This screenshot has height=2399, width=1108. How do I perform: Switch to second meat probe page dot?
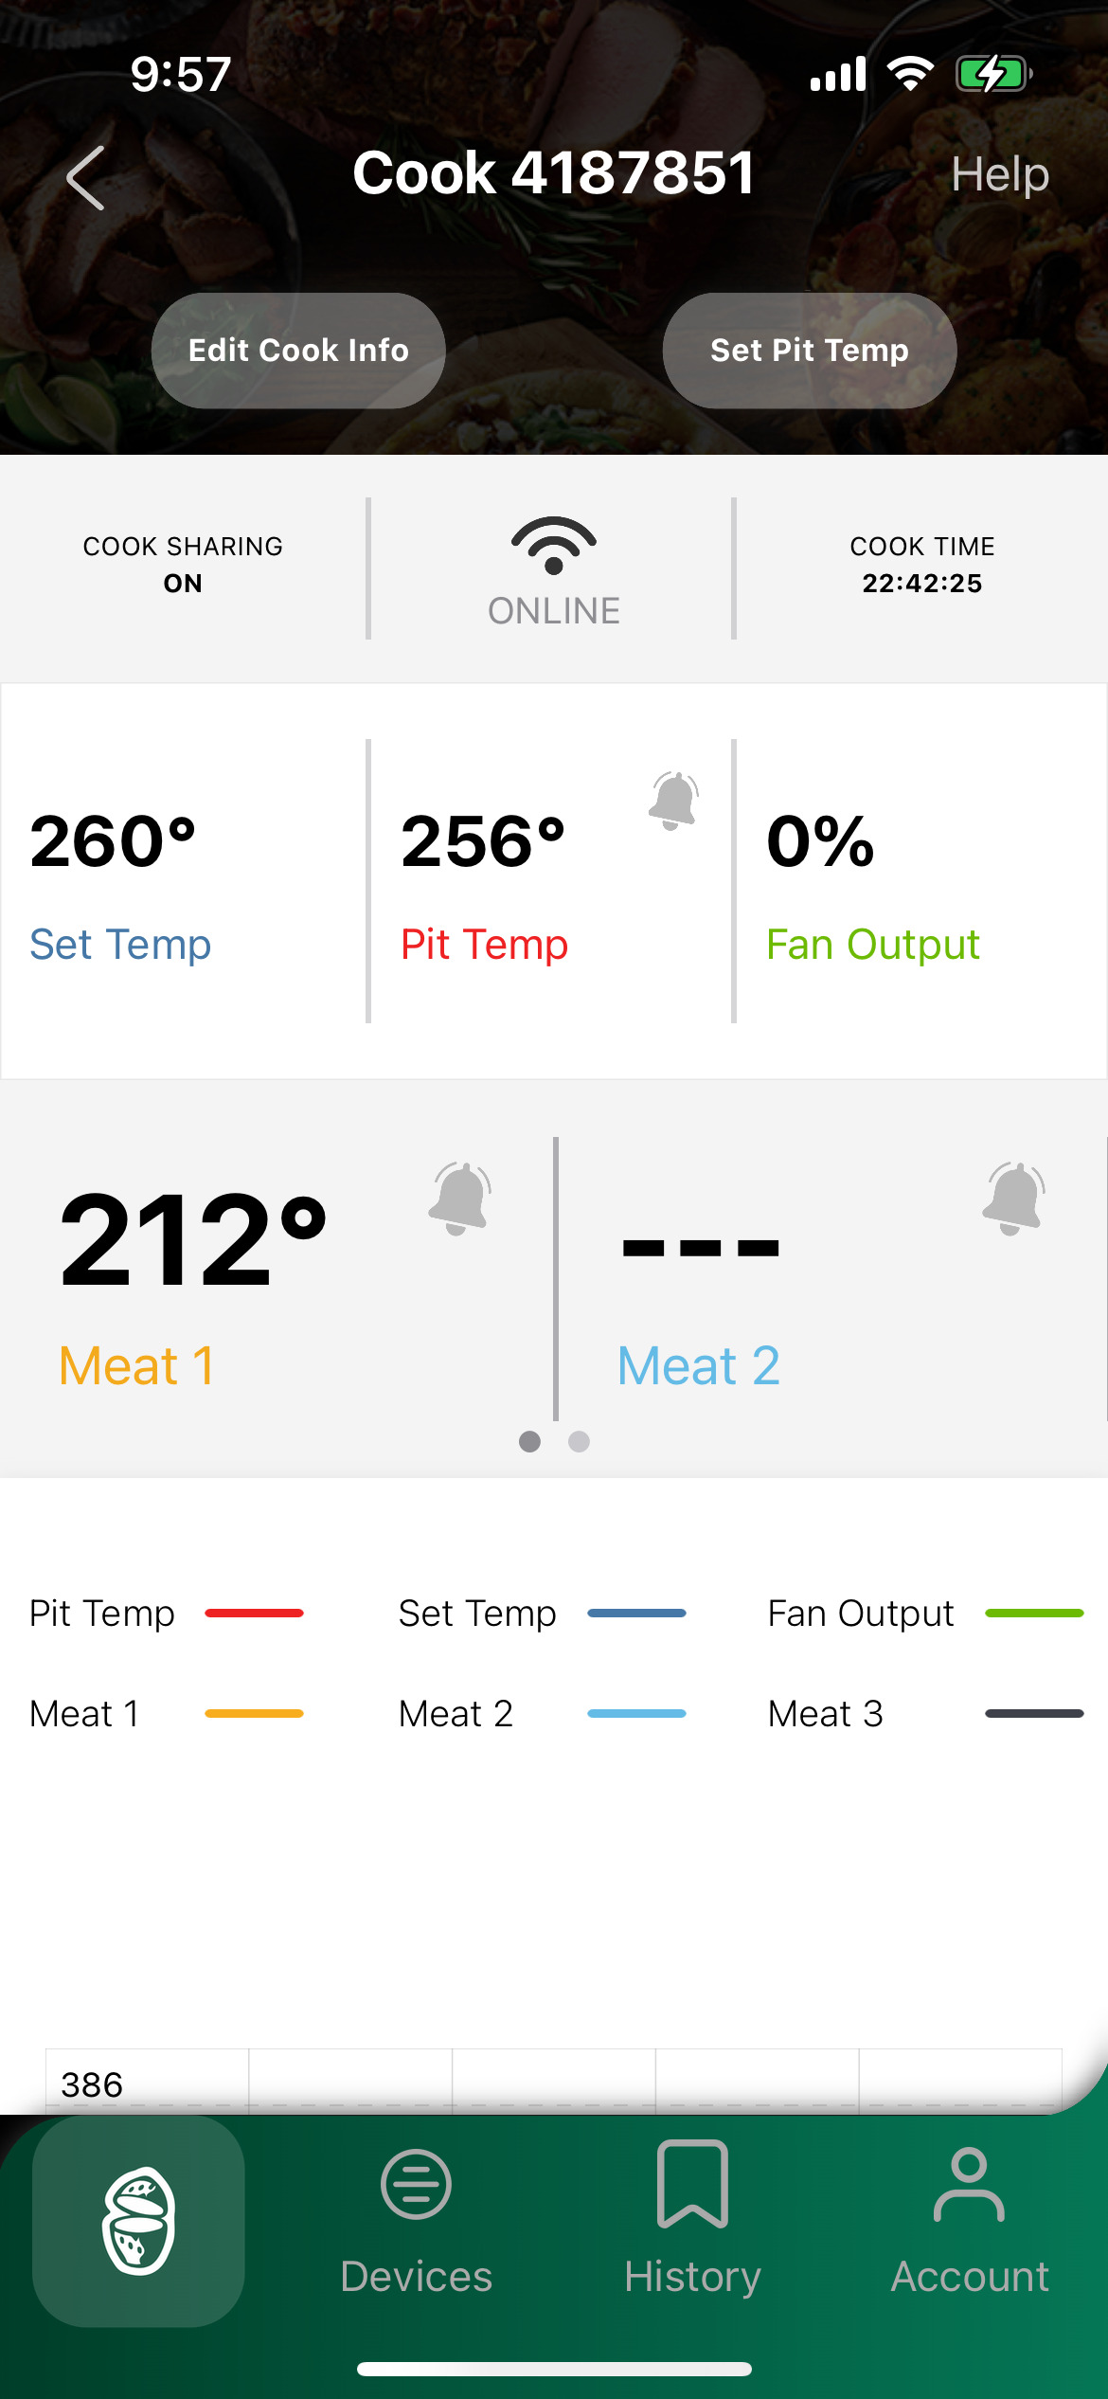(580, 1441)
